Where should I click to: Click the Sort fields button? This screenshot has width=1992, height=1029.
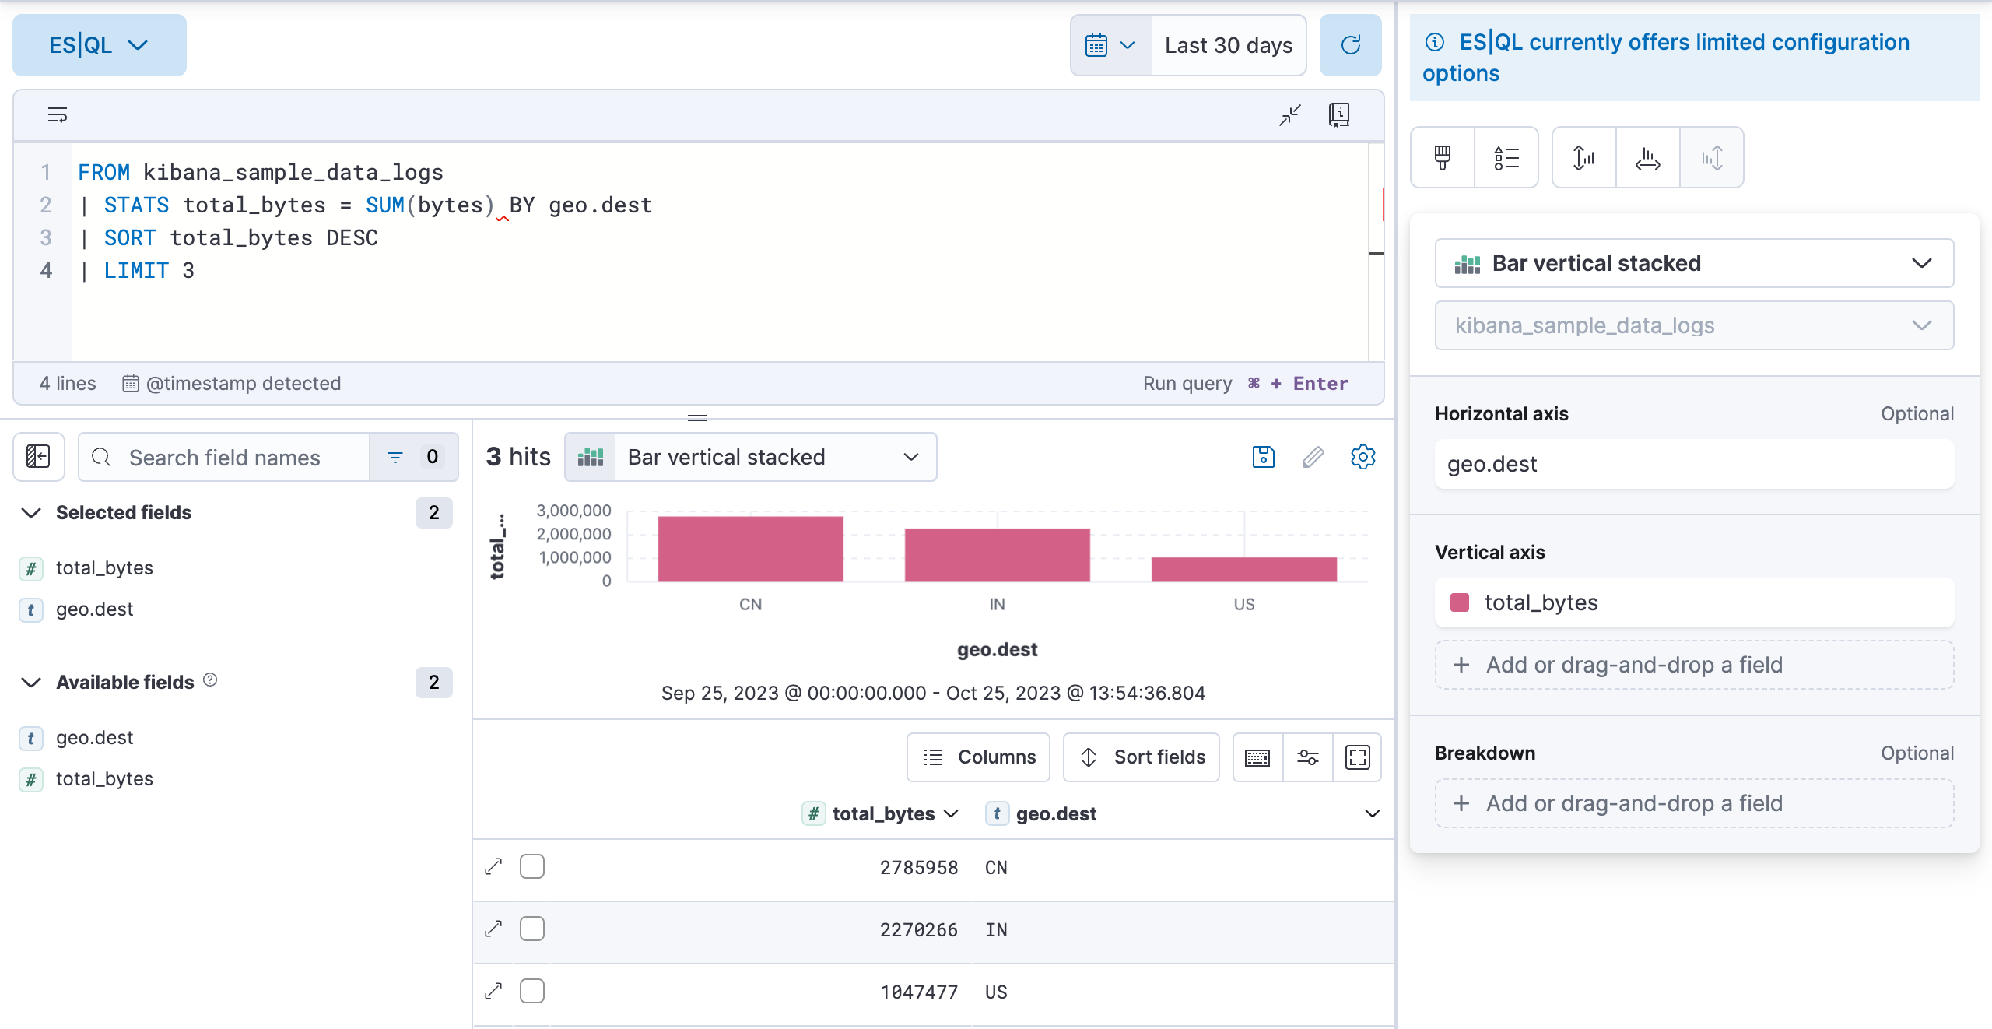point(1140,757)
